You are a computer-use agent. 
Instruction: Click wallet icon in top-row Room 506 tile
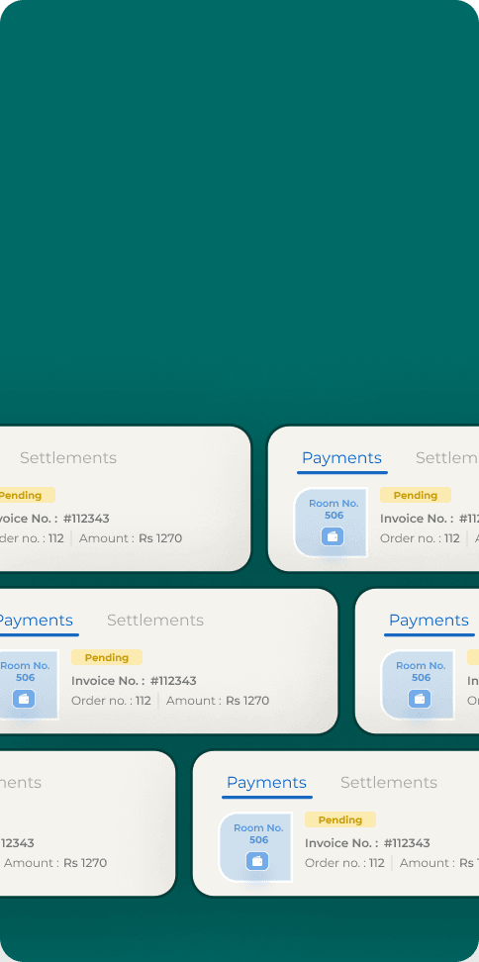pos(333,536)
